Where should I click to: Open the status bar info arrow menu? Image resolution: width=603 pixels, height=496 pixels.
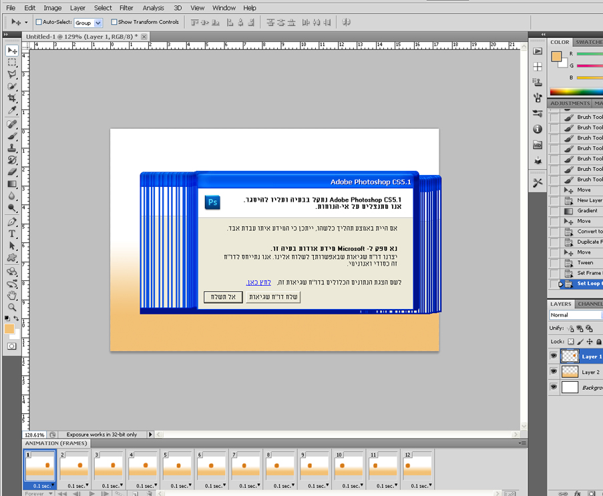tap(150, 435)
